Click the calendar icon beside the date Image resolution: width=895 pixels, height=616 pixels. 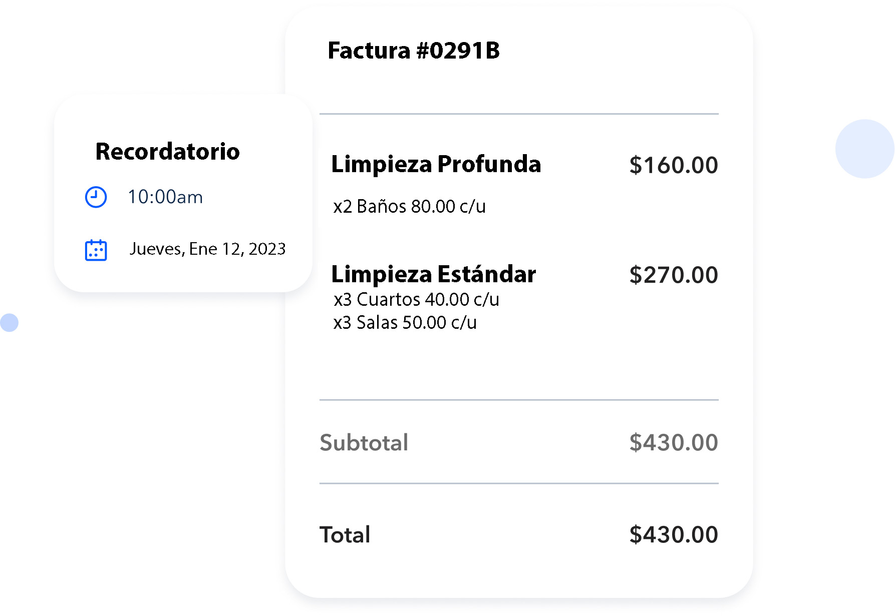click(96, 250)
